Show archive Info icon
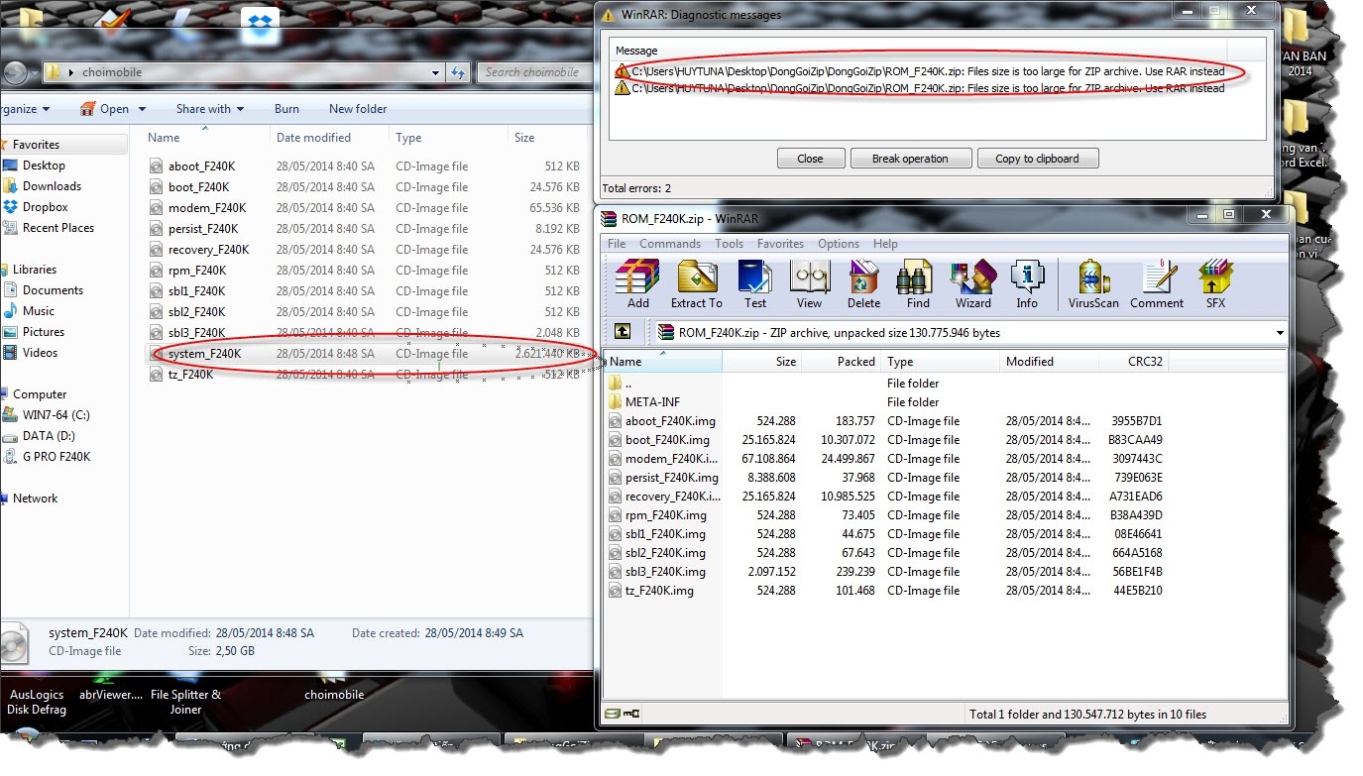Image resolution: width=1363 pixels, height=776 pixels. (1027, 284)
